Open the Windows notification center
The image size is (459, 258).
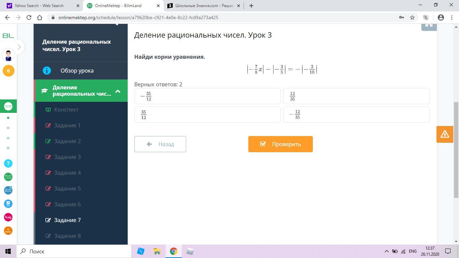click(x=448, y=251)
